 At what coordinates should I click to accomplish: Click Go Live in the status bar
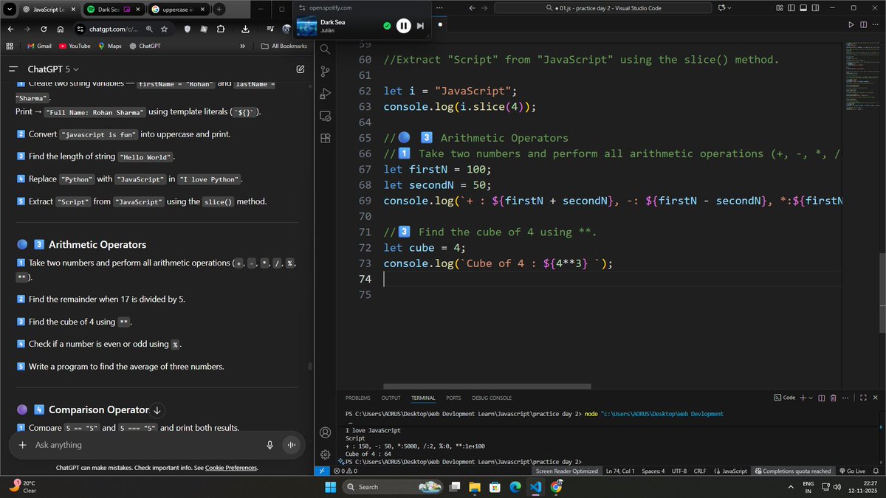click(x=857, y=471)
